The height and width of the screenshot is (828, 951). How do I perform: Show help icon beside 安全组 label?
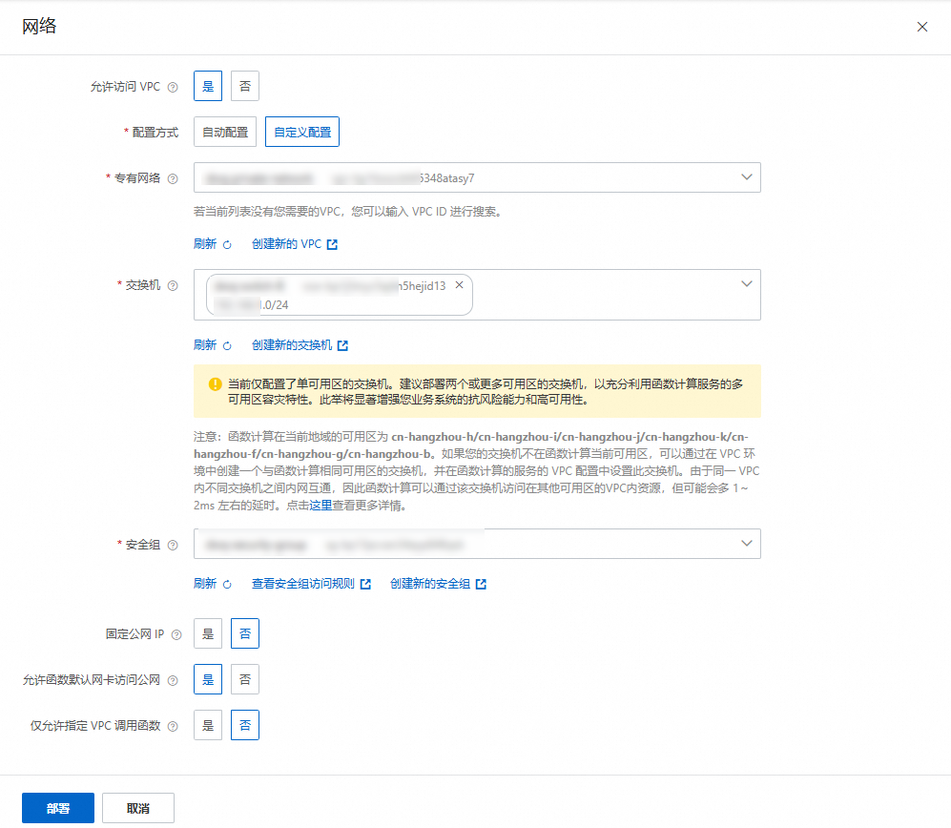(173, 546)
